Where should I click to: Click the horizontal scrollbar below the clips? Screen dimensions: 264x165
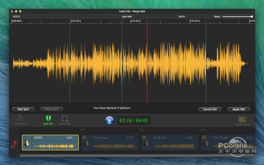tap(113, 155)
